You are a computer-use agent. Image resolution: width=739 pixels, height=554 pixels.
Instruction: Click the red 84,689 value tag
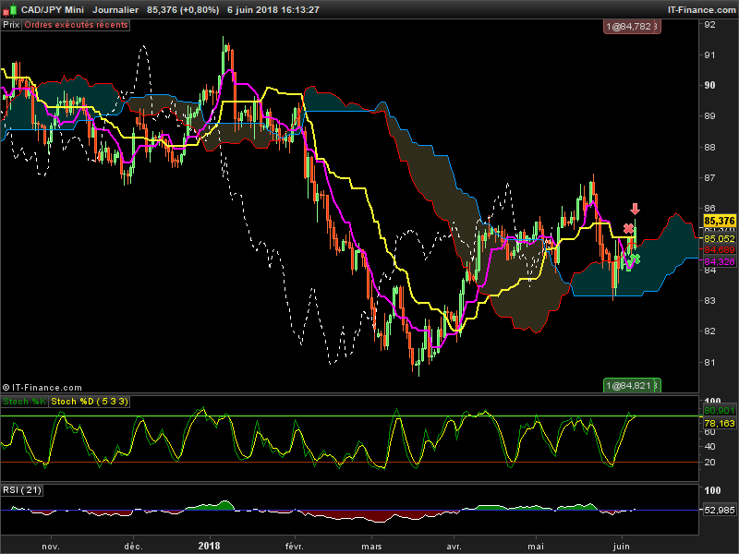coord(720,249)
